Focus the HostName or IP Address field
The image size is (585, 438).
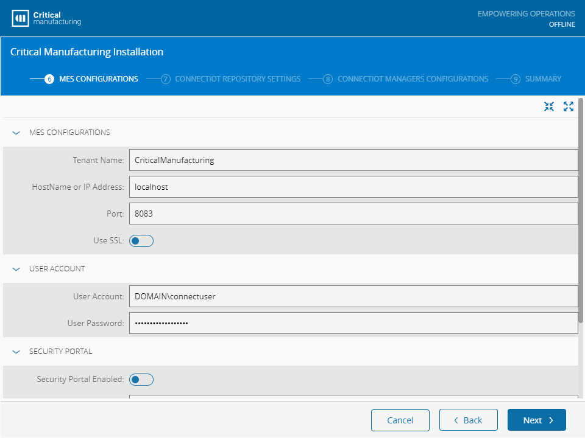coord(353,187)
